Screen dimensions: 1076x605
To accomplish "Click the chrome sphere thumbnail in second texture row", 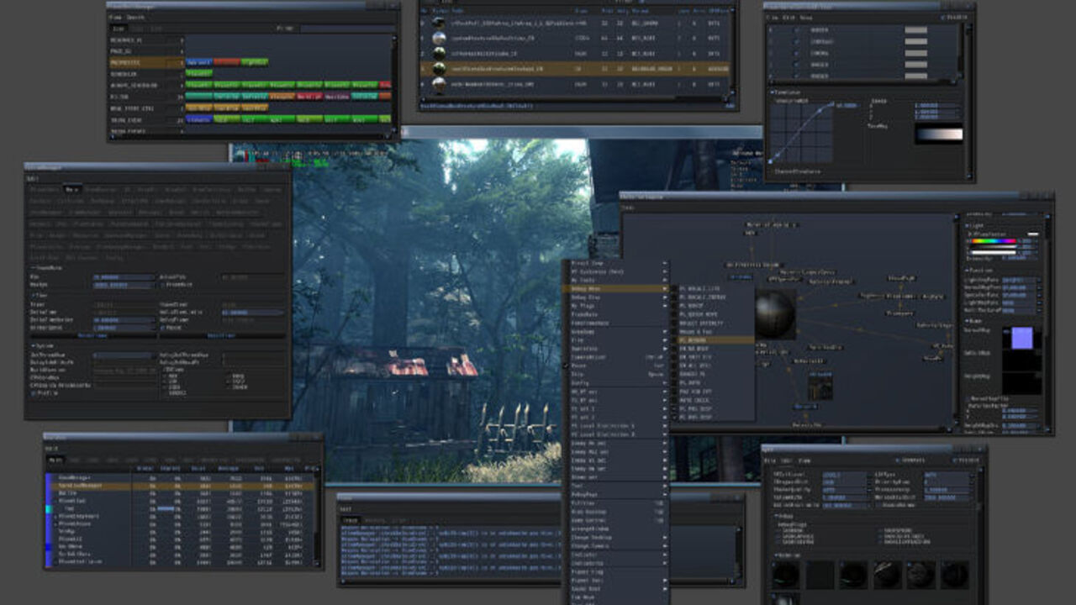I will point(439,39).
